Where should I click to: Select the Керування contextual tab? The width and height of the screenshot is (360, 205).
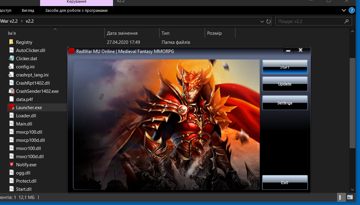[x=77, y=2]
